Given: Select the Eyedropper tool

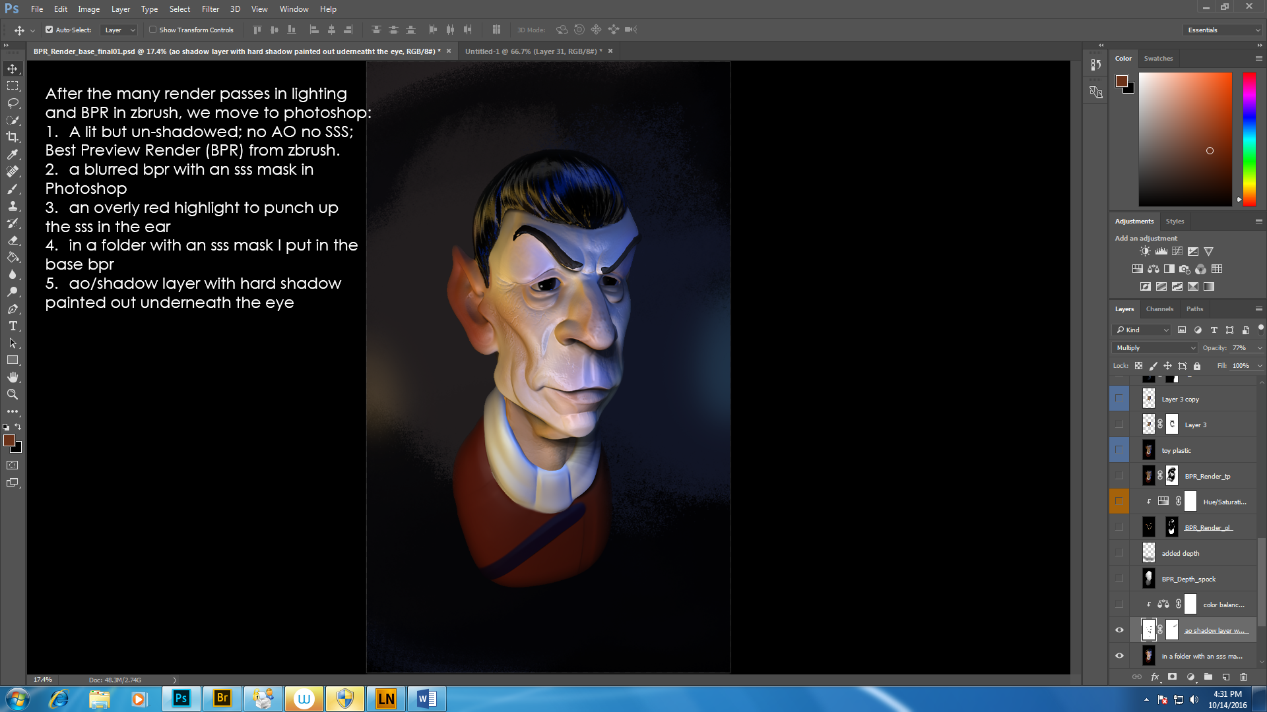Looking at the screenshot, I should click(x=13, y=154).
